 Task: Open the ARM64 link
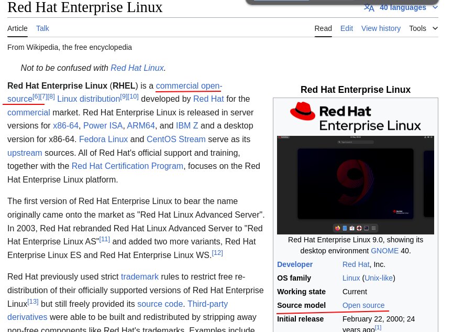[141, 126]
